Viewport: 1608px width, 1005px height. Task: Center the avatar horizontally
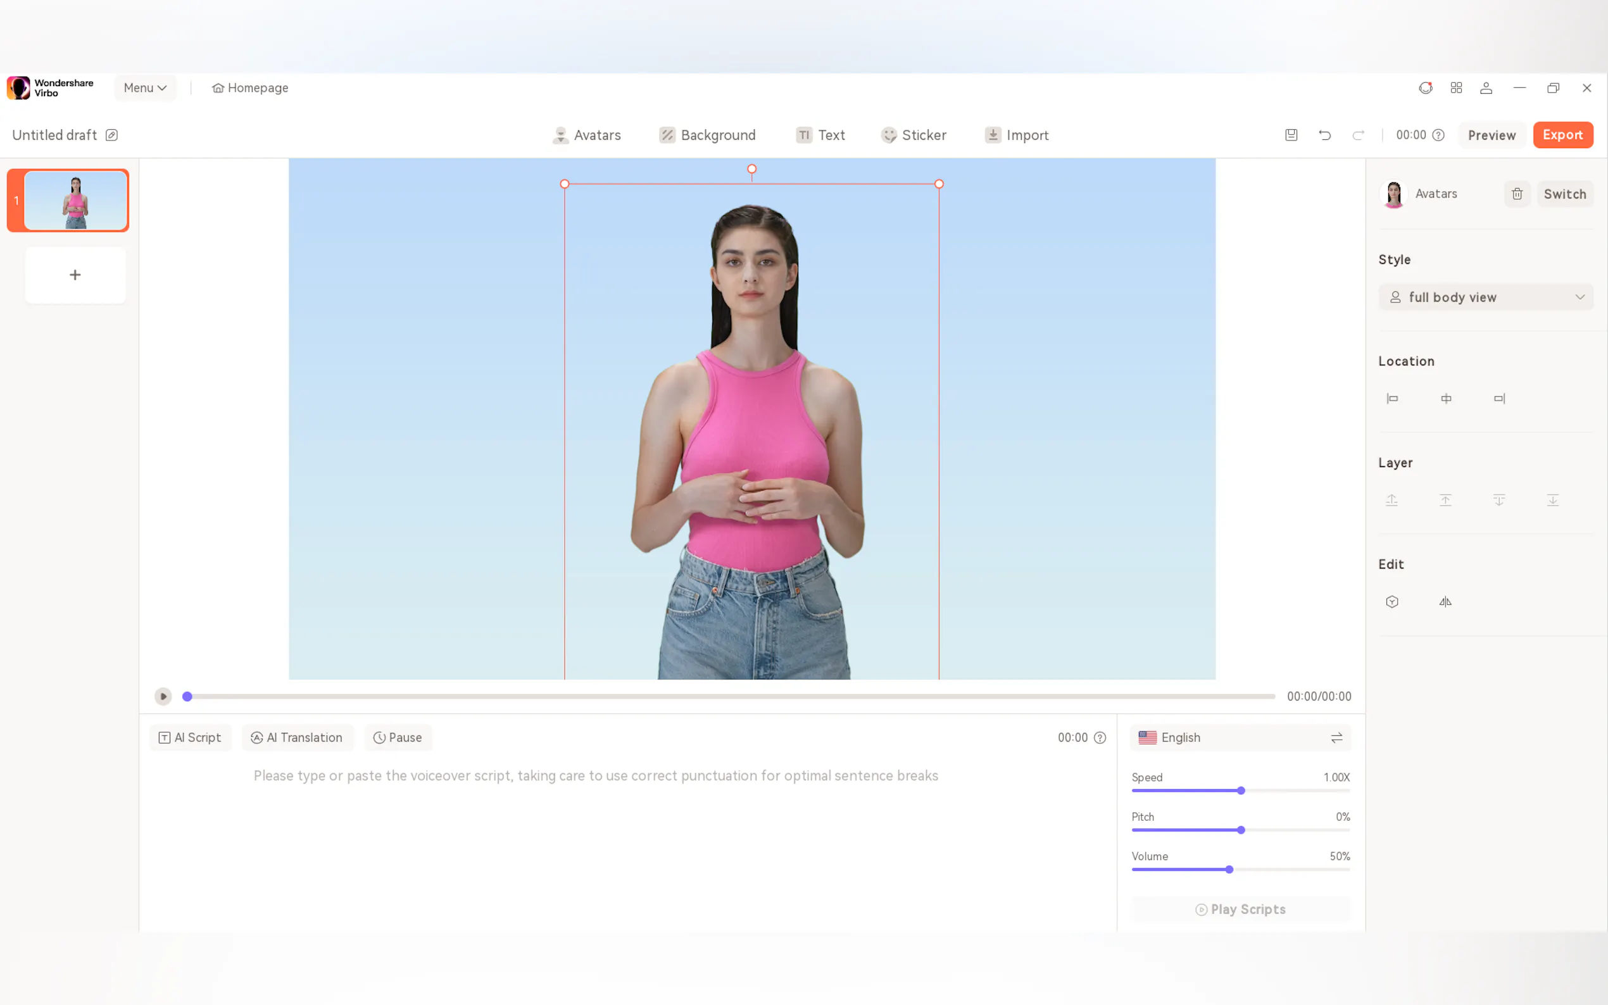pos(1446,399)
